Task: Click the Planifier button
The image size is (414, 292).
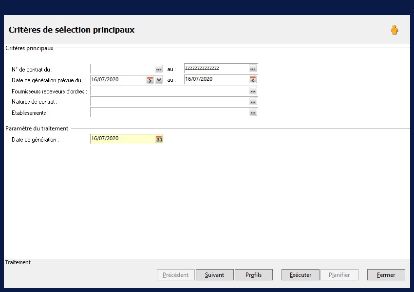Action: 339,275
